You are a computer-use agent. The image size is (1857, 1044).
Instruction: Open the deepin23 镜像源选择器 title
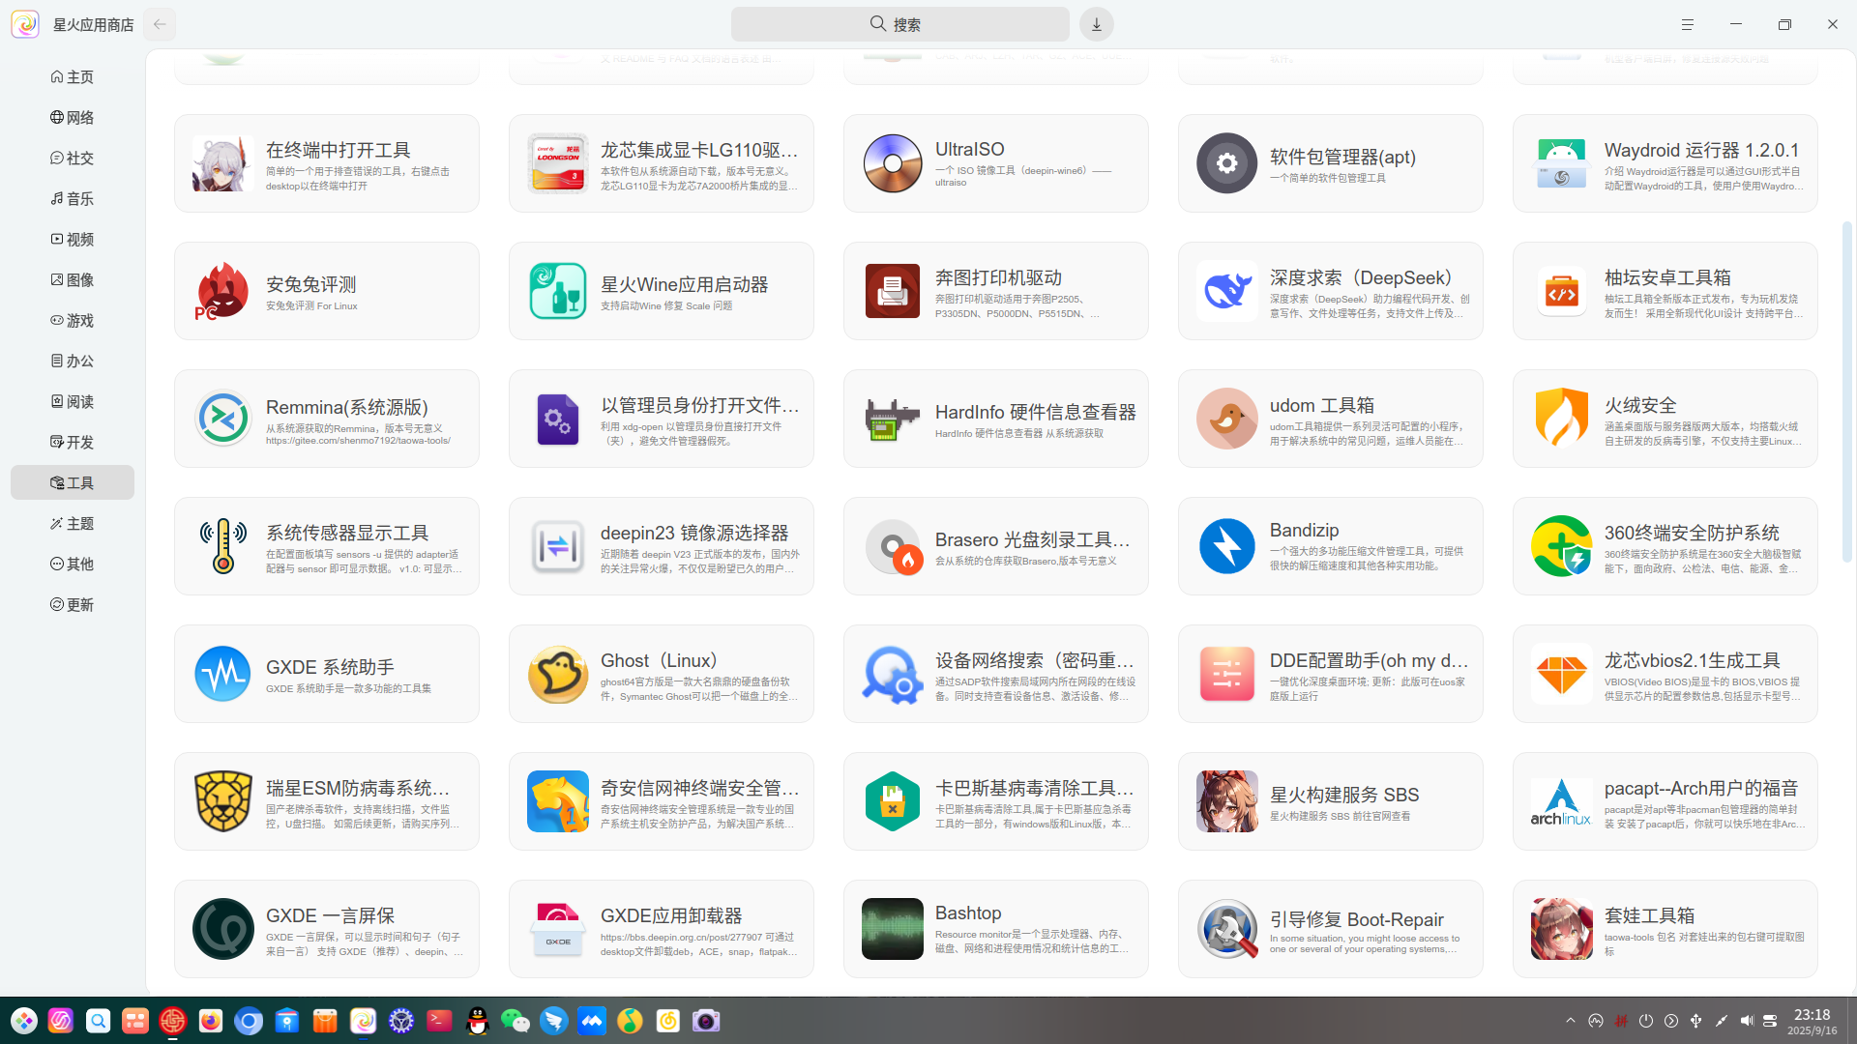click(694, 533)
